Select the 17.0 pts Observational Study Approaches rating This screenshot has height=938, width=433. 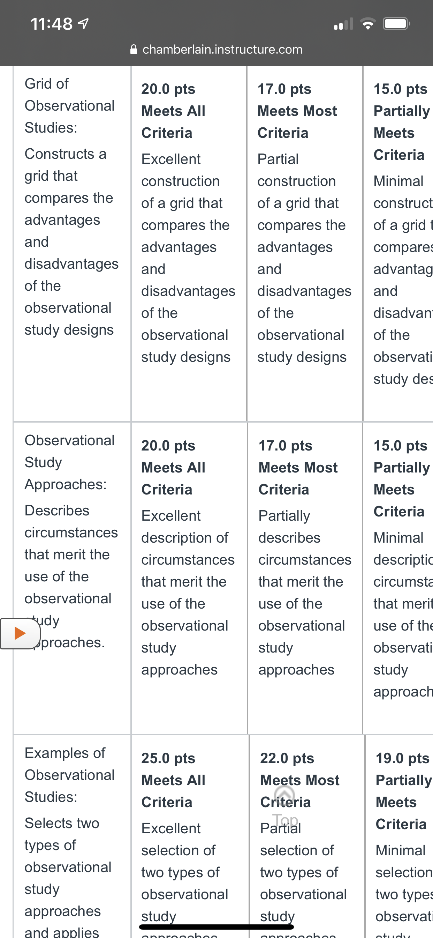tap(305, 578)
